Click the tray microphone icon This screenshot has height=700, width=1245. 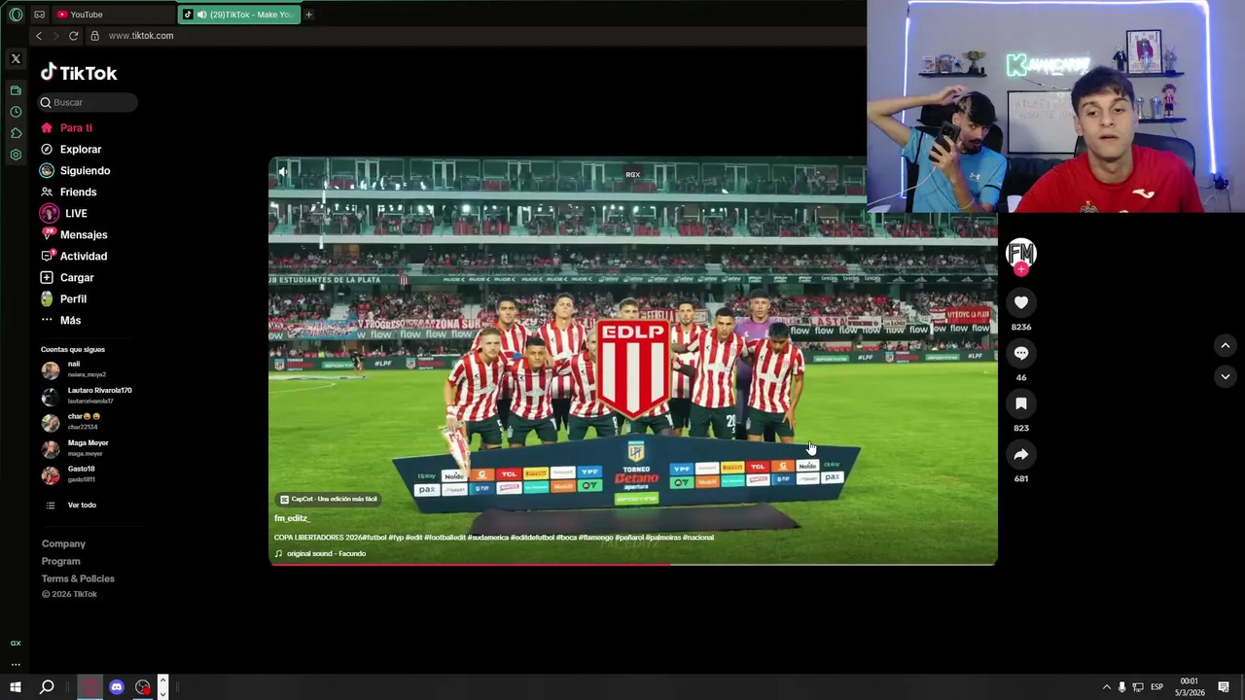tap(1121, 687)
